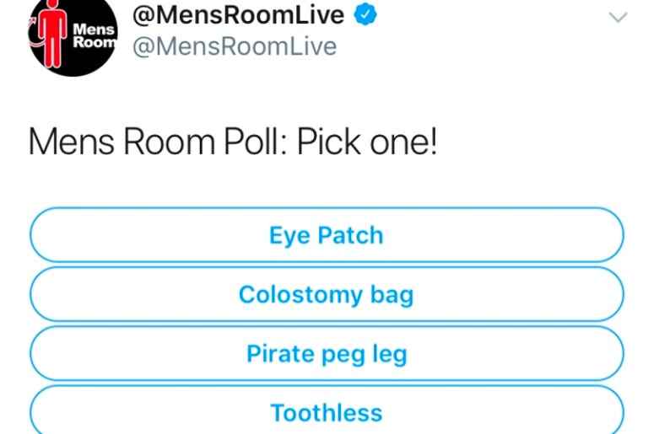The width and height of the screenshot is (654, 434).
Task: Tap the Eye Patch label text
Action: click(327, 235)
